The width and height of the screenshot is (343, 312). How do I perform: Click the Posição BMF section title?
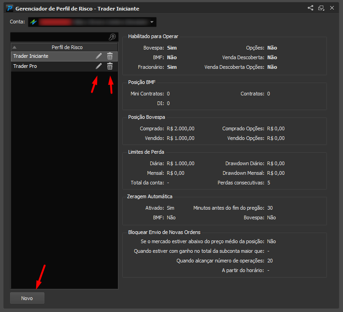pos(142,82)
